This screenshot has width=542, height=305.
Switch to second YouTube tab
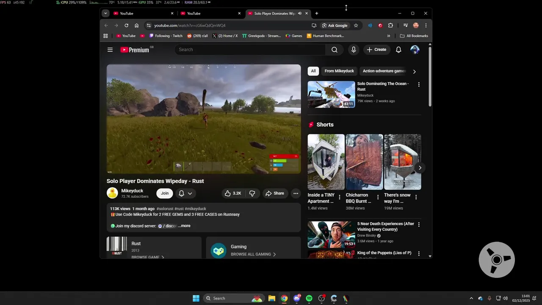[210, 14]
